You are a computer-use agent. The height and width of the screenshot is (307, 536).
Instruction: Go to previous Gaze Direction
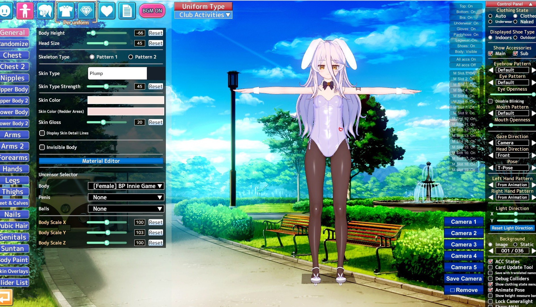(491, 143)
